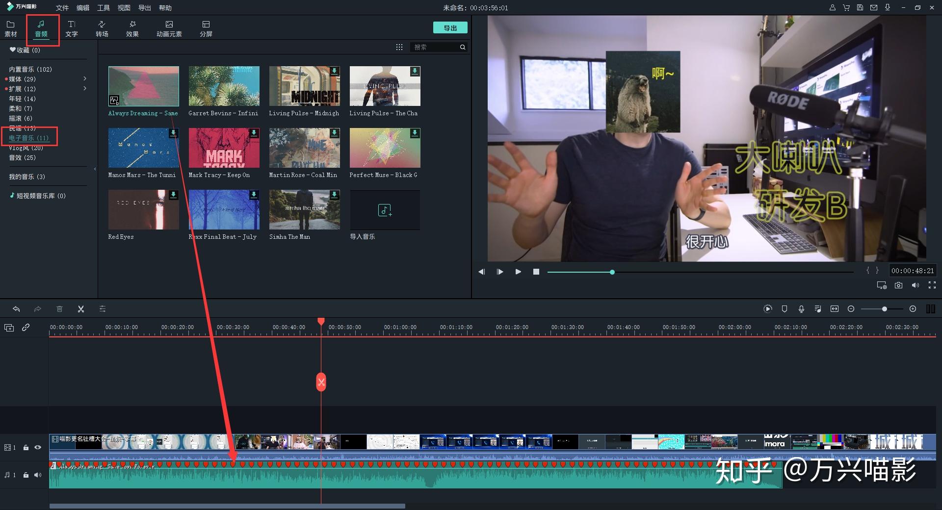Select the 摇滚 (6) category

pos(21,118)
